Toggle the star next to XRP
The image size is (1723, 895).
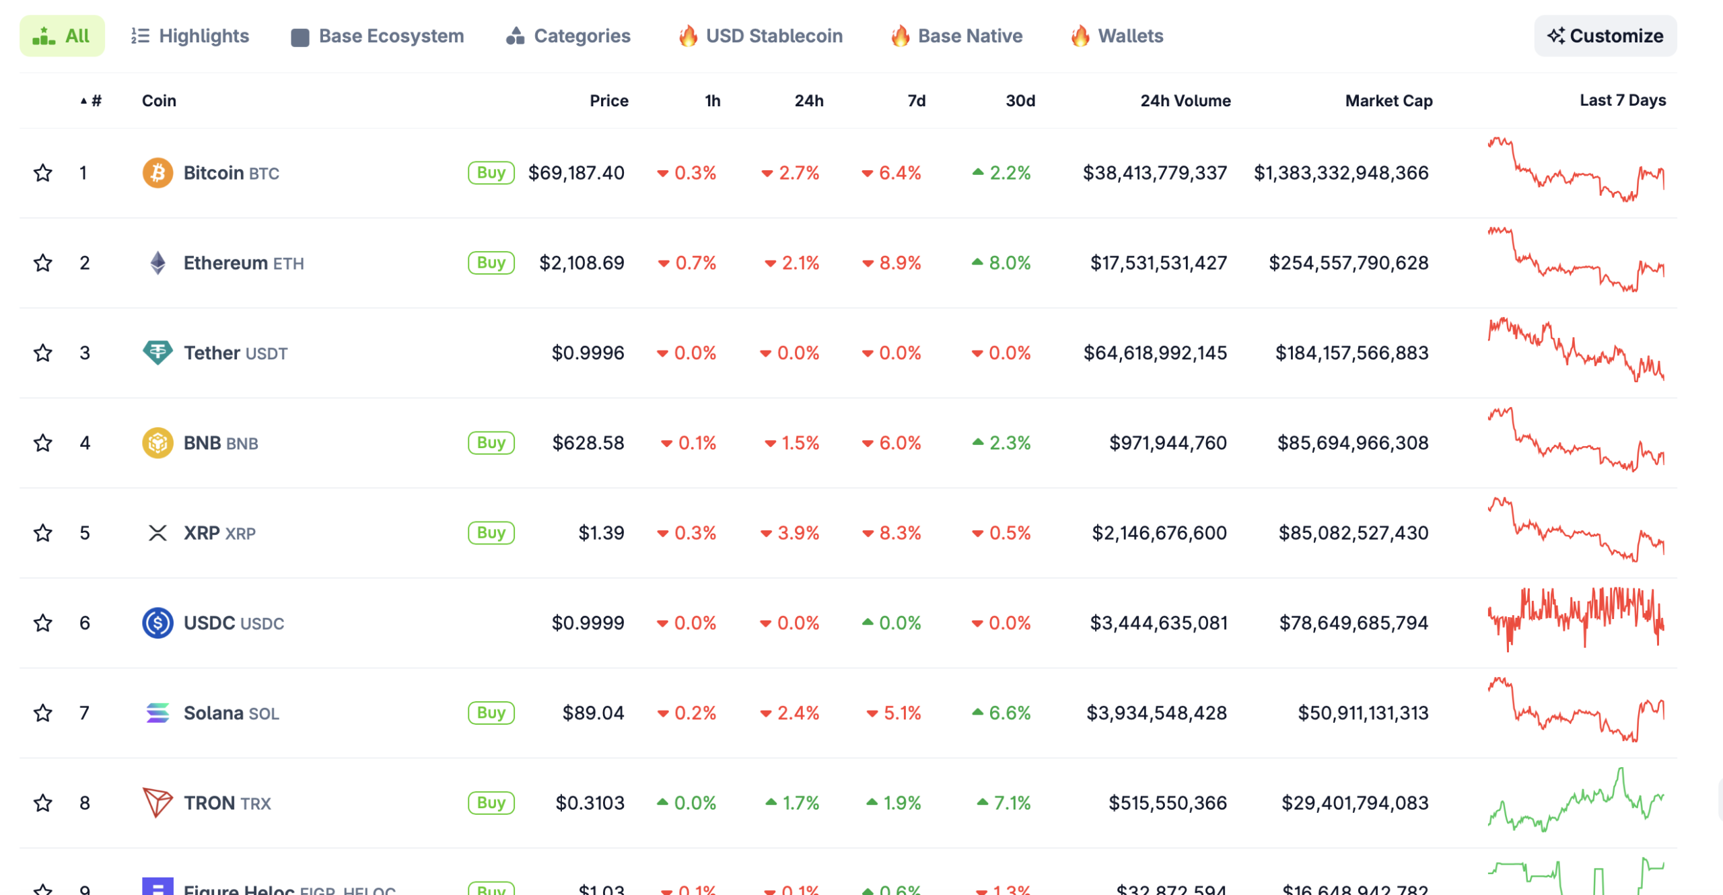[42, 533]
